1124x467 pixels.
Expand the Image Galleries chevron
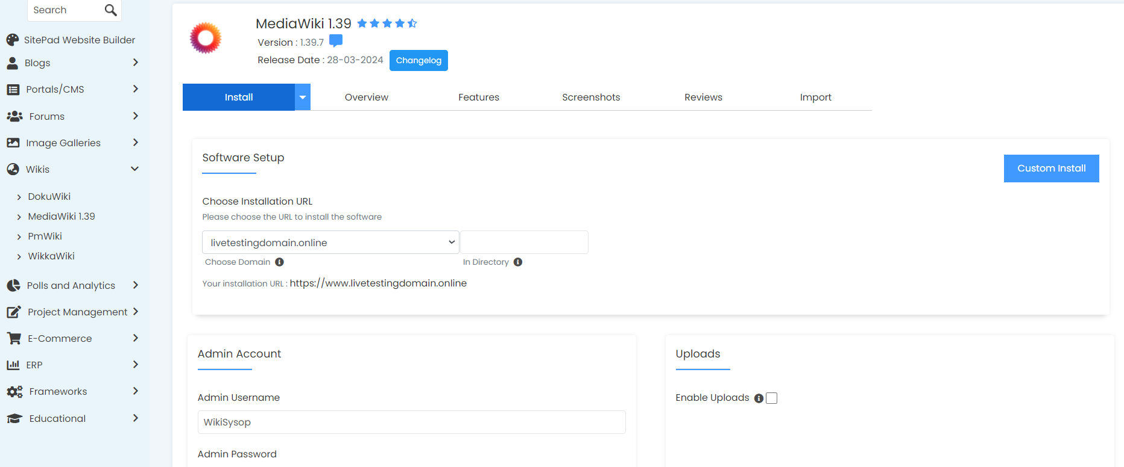tap(135, 143)
